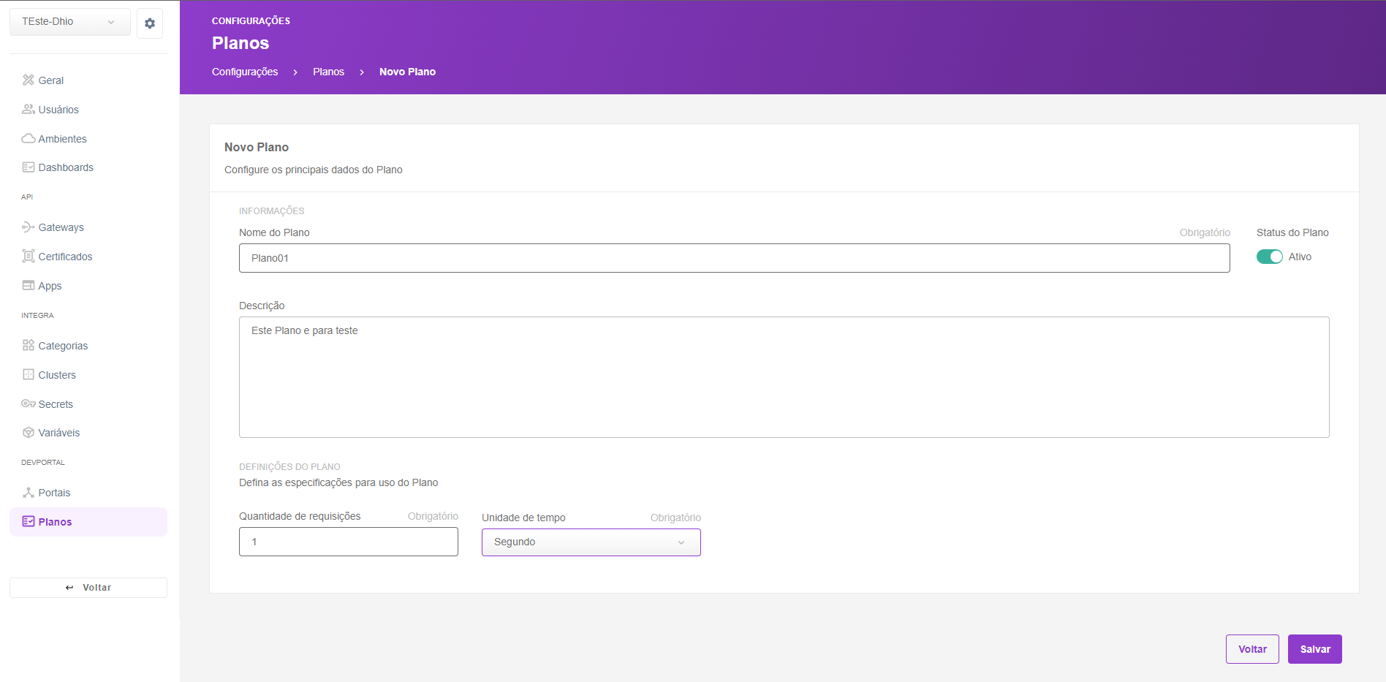Open Clusters menu item

tap(88, 375)
